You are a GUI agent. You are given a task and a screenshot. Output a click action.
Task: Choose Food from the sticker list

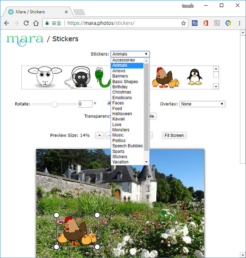[128, 109]
